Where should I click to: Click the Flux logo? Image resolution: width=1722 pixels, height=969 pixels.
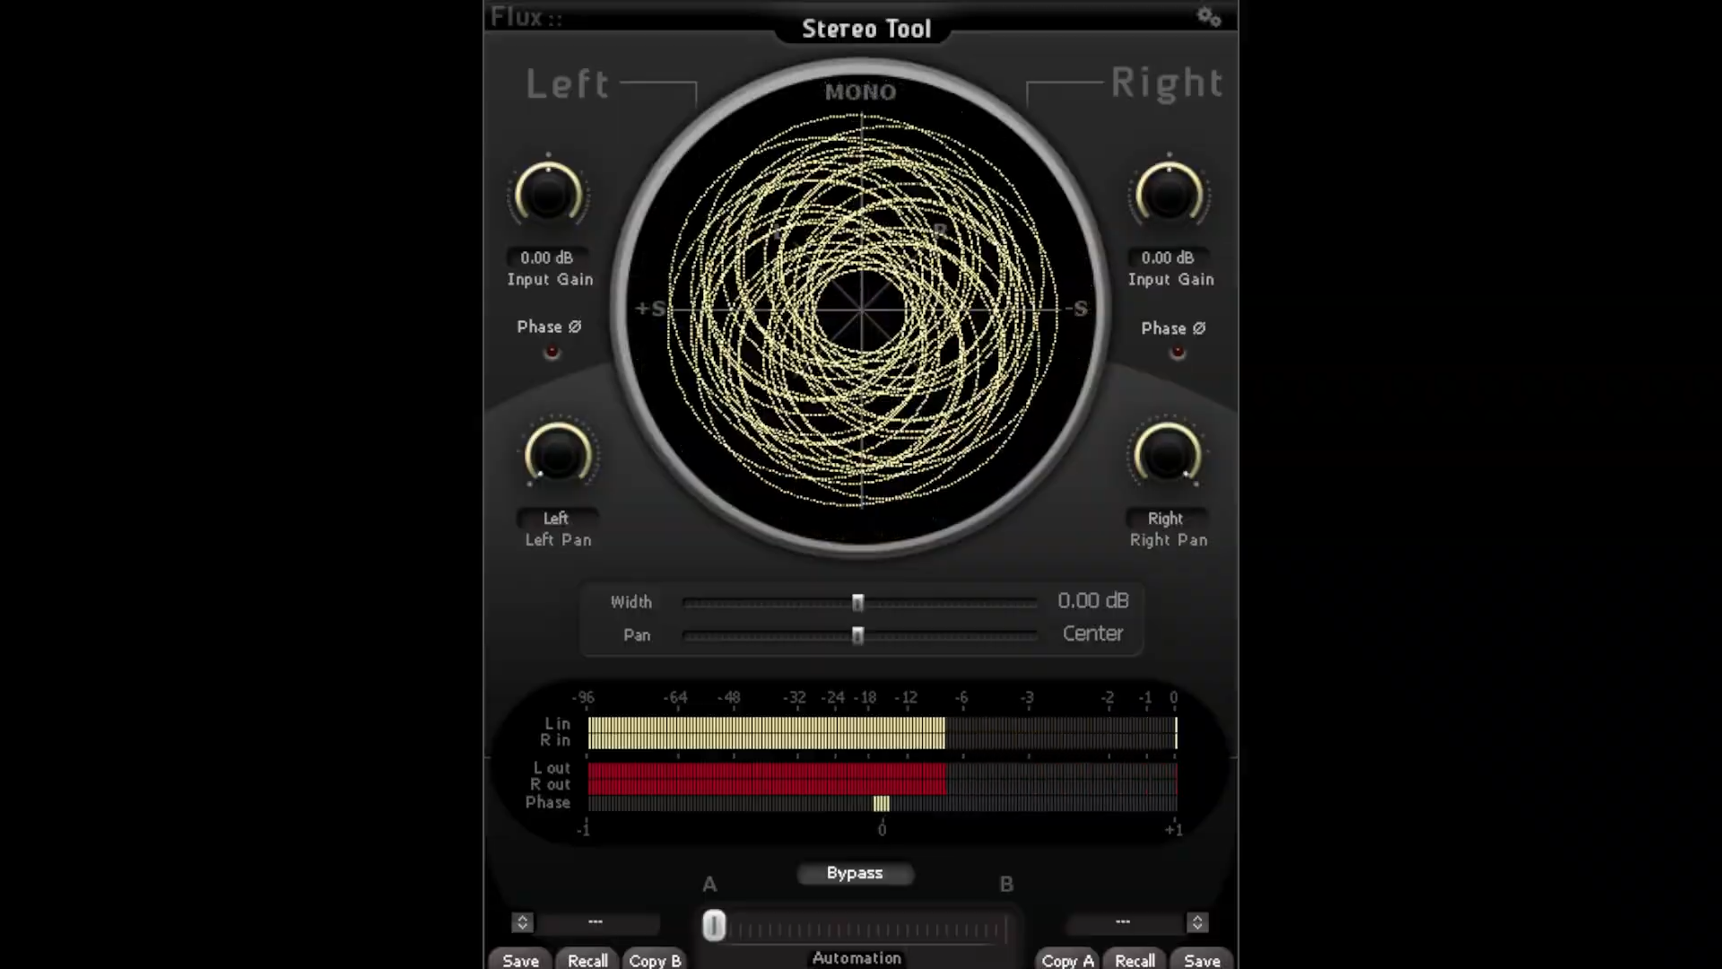pos(526,17)
